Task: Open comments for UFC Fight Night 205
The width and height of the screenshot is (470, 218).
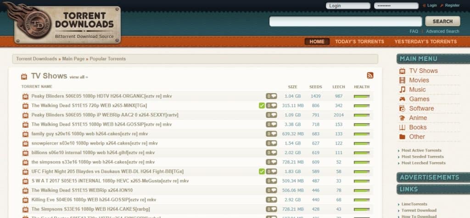Action: [x=271, y=172]
